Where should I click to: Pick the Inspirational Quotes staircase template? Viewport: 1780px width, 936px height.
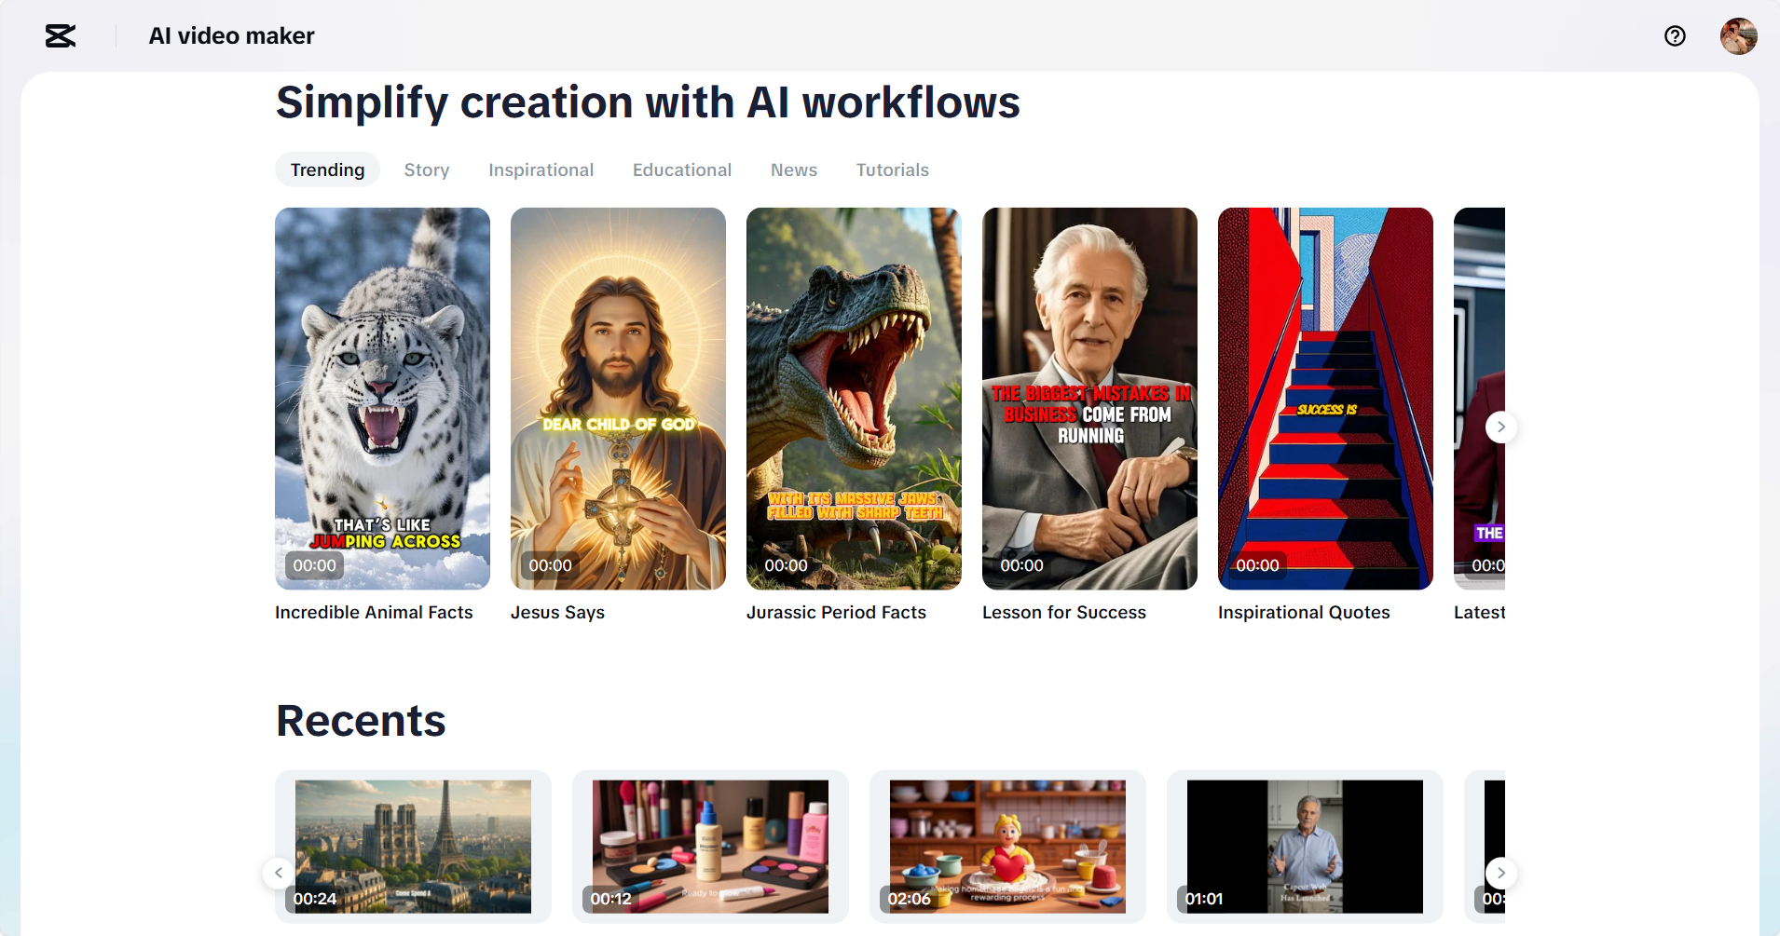1325,398
